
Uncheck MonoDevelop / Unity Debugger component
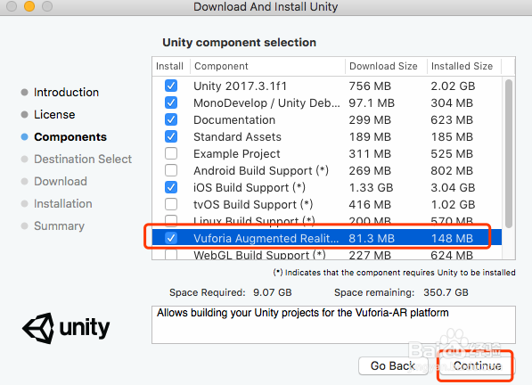(171, 102)
